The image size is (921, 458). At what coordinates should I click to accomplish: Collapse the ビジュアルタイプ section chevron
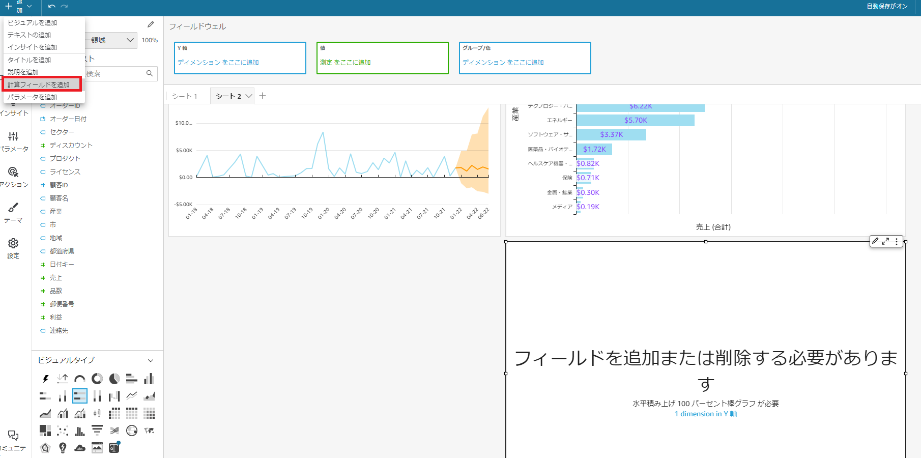point(151,360)
